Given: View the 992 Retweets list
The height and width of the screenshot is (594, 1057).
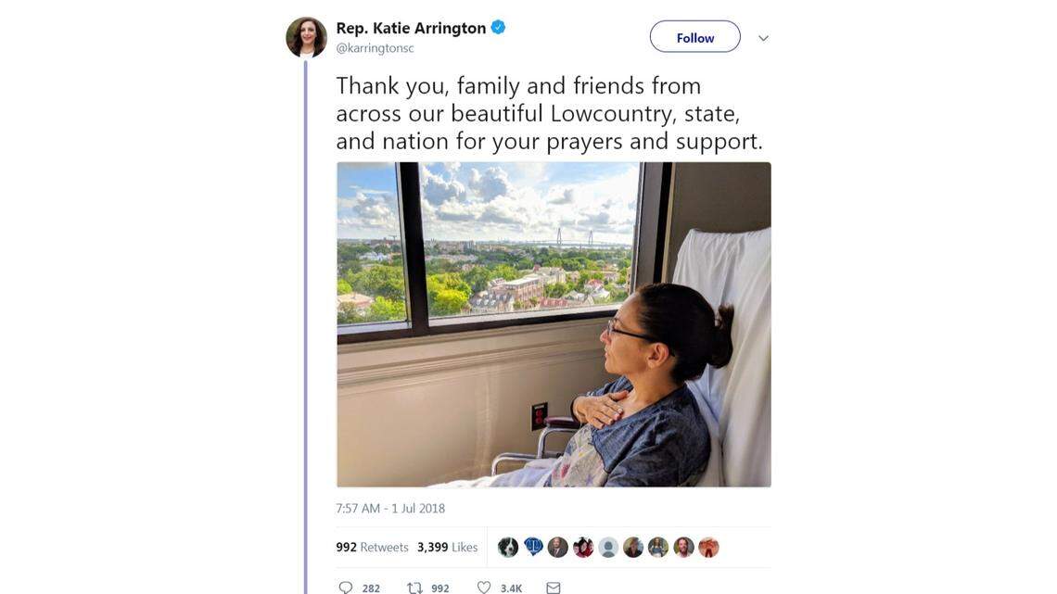Looking at the screenshot, I should point(372,547).
